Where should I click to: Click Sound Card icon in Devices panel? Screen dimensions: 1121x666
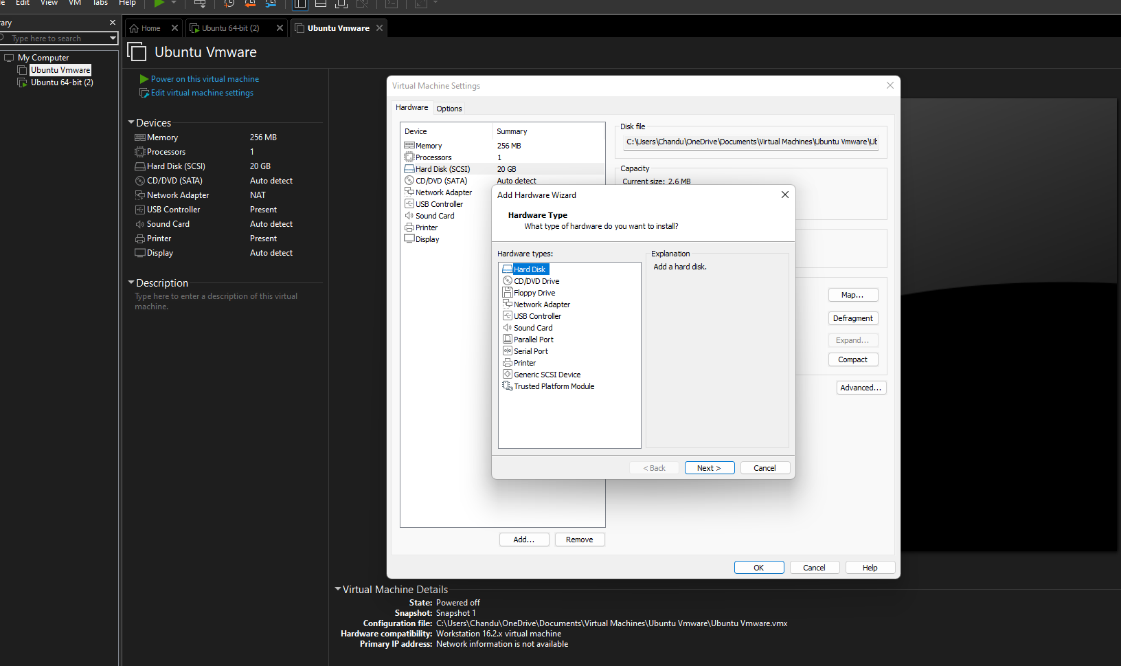[x=140, y=224]
